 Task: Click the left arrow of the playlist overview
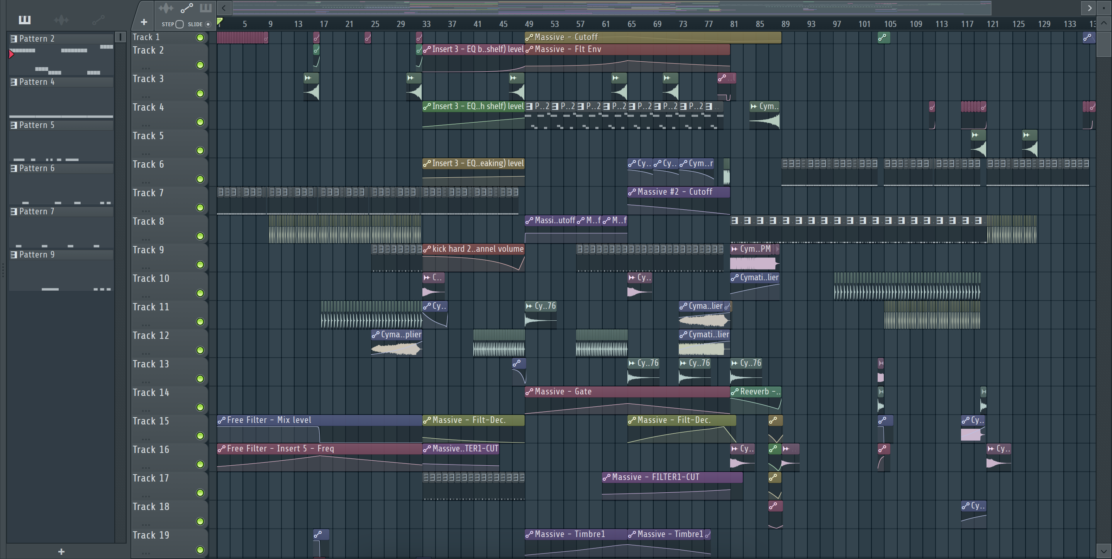coord(224,8)
